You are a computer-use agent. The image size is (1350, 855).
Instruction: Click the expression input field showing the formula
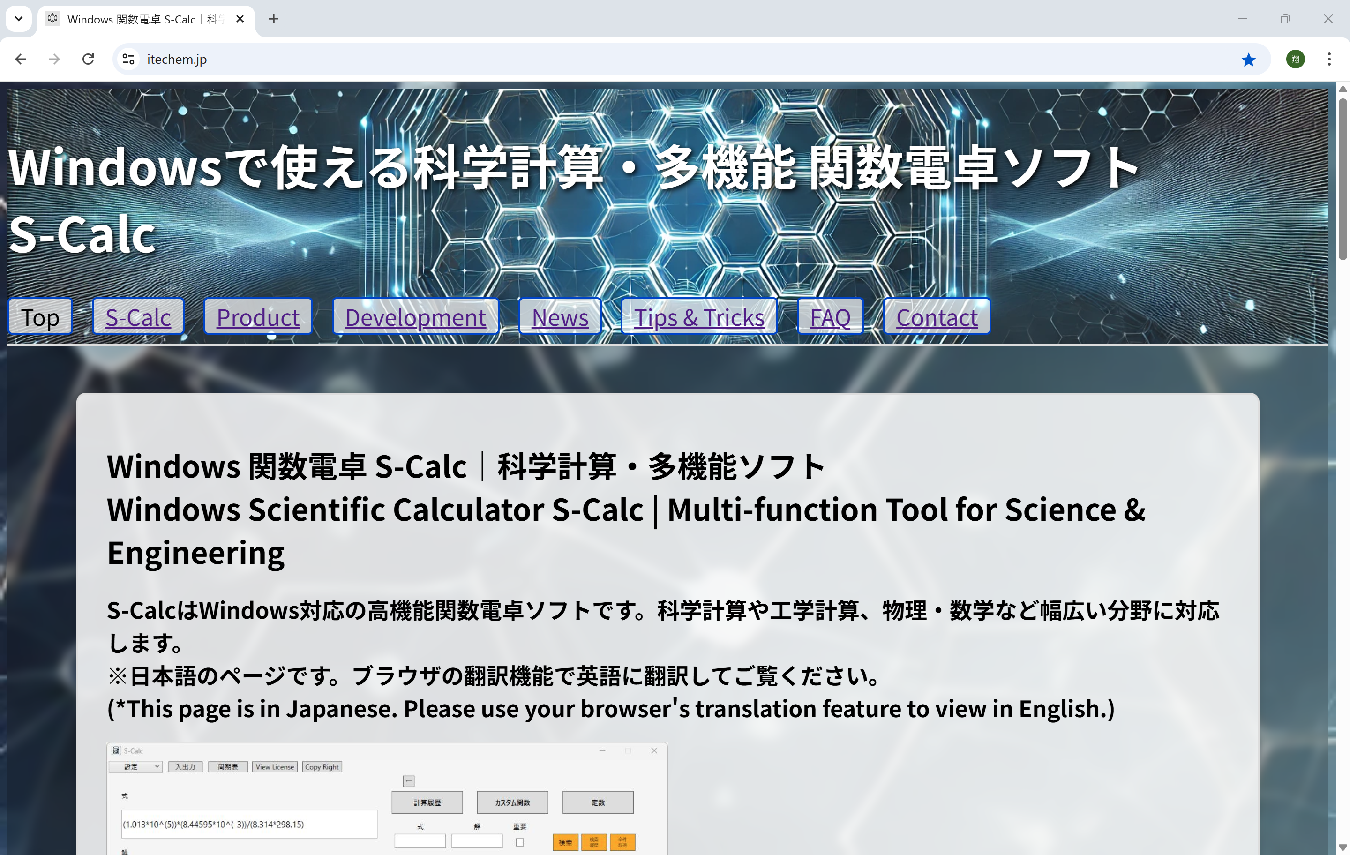pos(249,824)
